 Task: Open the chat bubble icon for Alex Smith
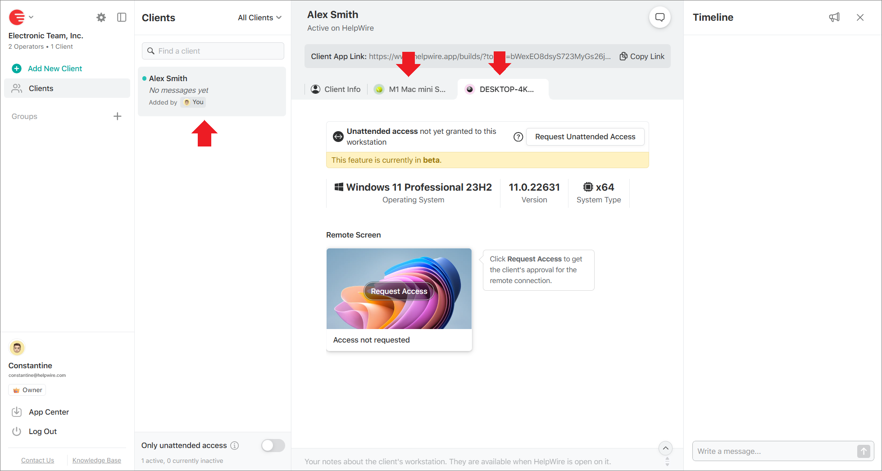point(659,17)
